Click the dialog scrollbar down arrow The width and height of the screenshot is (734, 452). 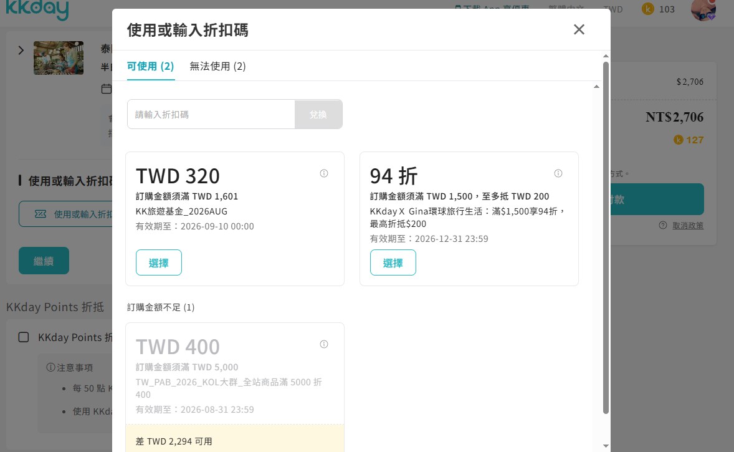click(606, 446)
